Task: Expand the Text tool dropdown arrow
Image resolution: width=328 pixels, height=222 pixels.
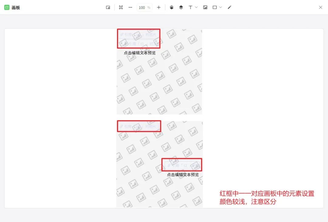Action: click(x=196, y=7)
